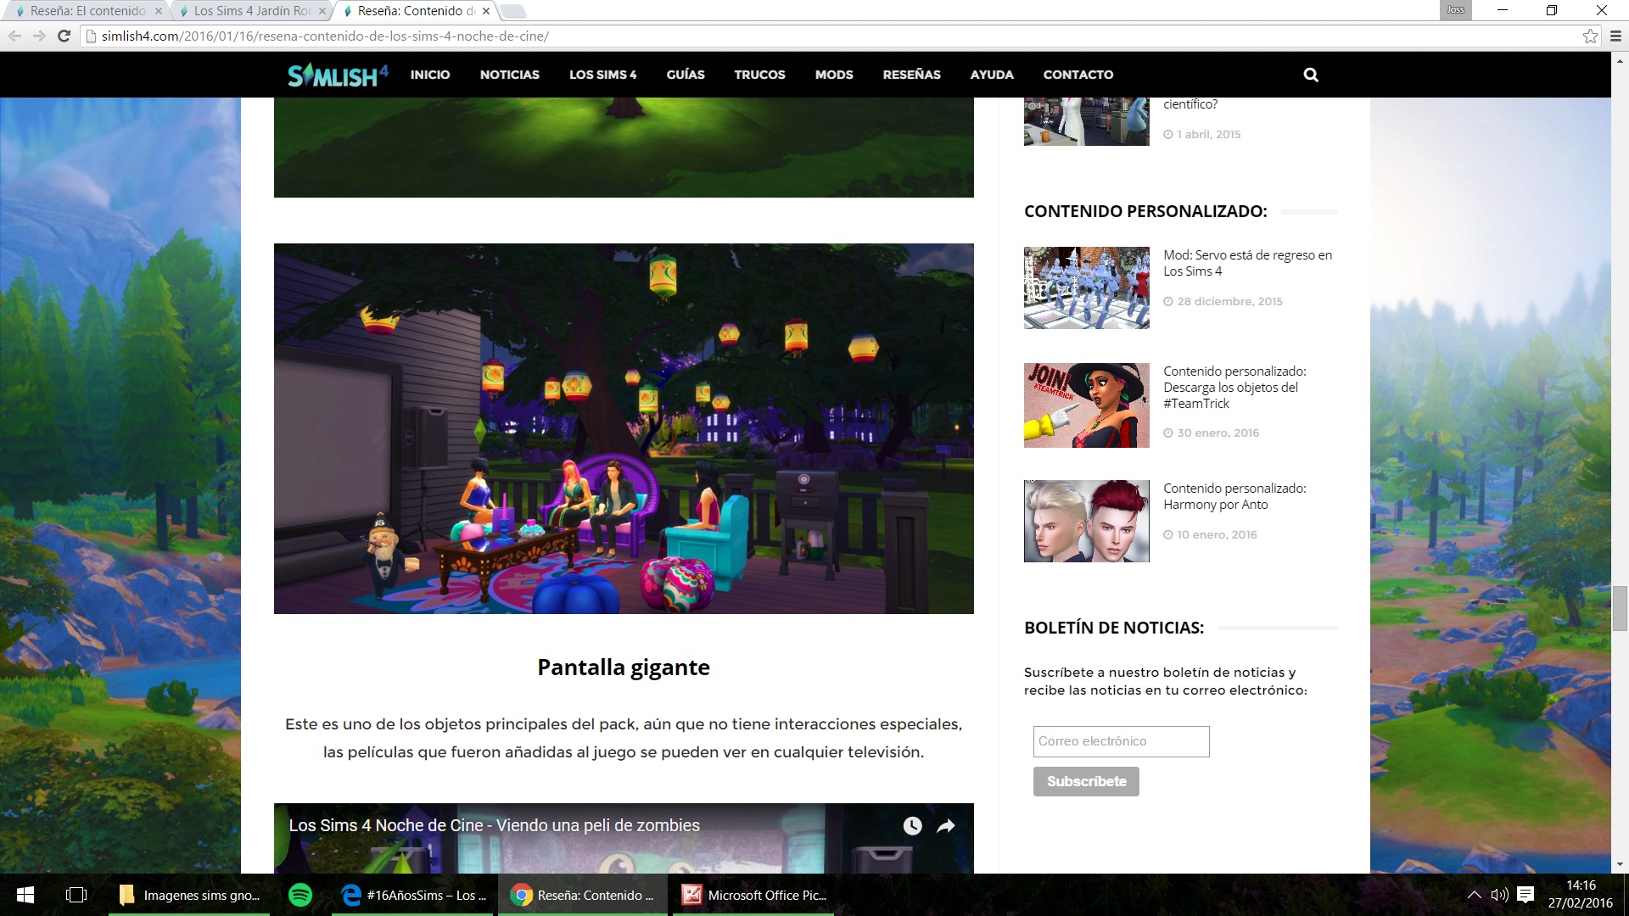Click the page vertical scrollbar thumb

(1620, 607)
